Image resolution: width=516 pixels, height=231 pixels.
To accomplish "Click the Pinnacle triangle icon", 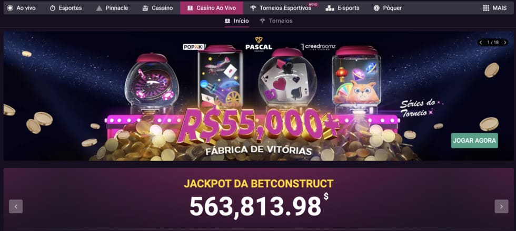I will coord(99,8).
